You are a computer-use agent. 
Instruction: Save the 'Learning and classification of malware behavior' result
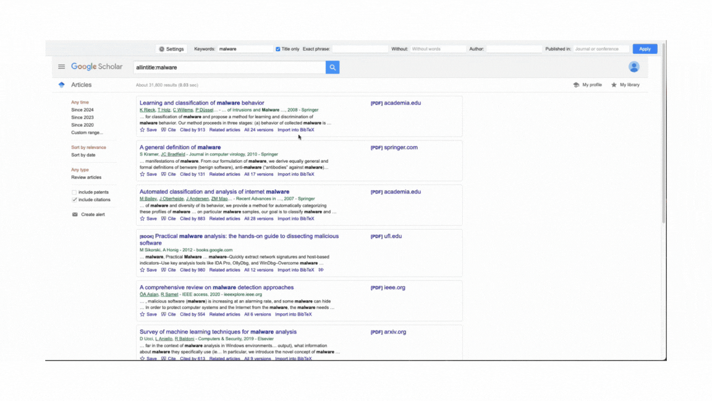pos(148,130)
